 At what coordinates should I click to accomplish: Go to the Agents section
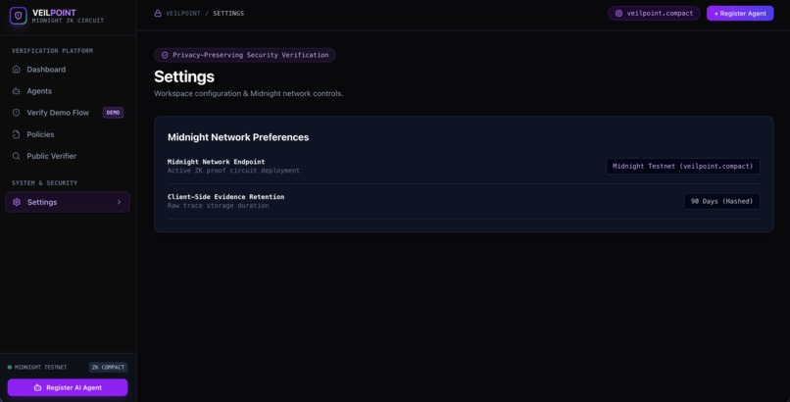68,91
